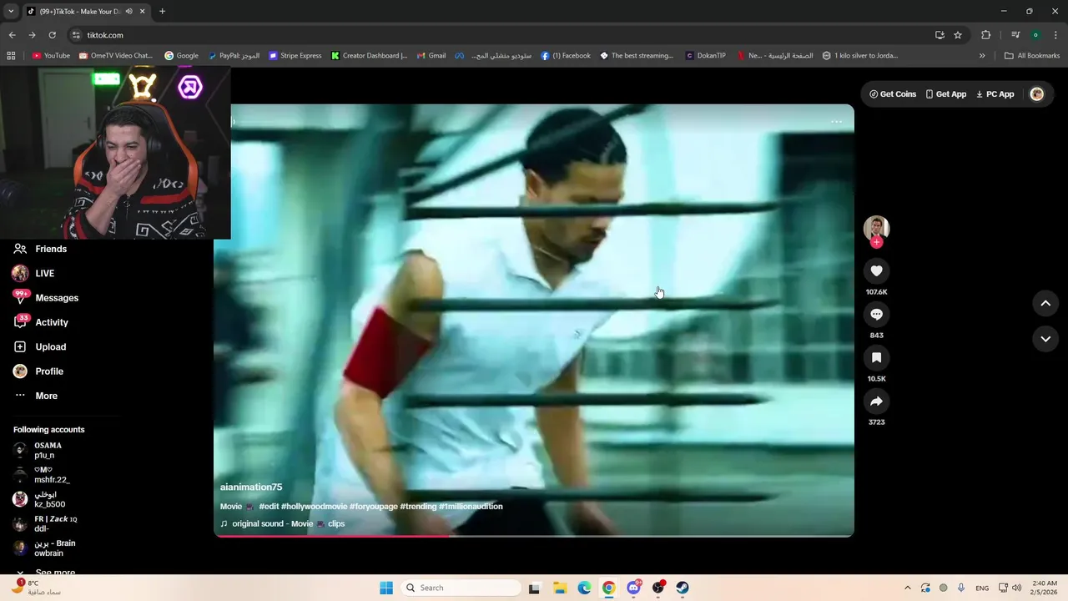Image resolution: width=1068 pixels, height=601 pixels.
Task: Open the YouTube bookmark
Action: coord(51,56)
